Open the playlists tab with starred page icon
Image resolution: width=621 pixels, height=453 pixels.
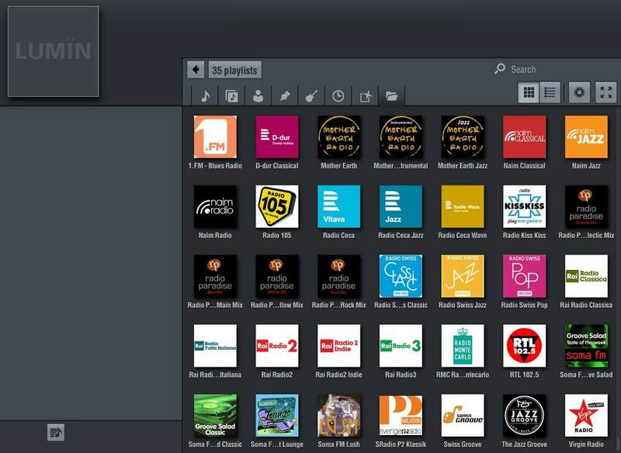pyautogui.click(x=365, y=95)
